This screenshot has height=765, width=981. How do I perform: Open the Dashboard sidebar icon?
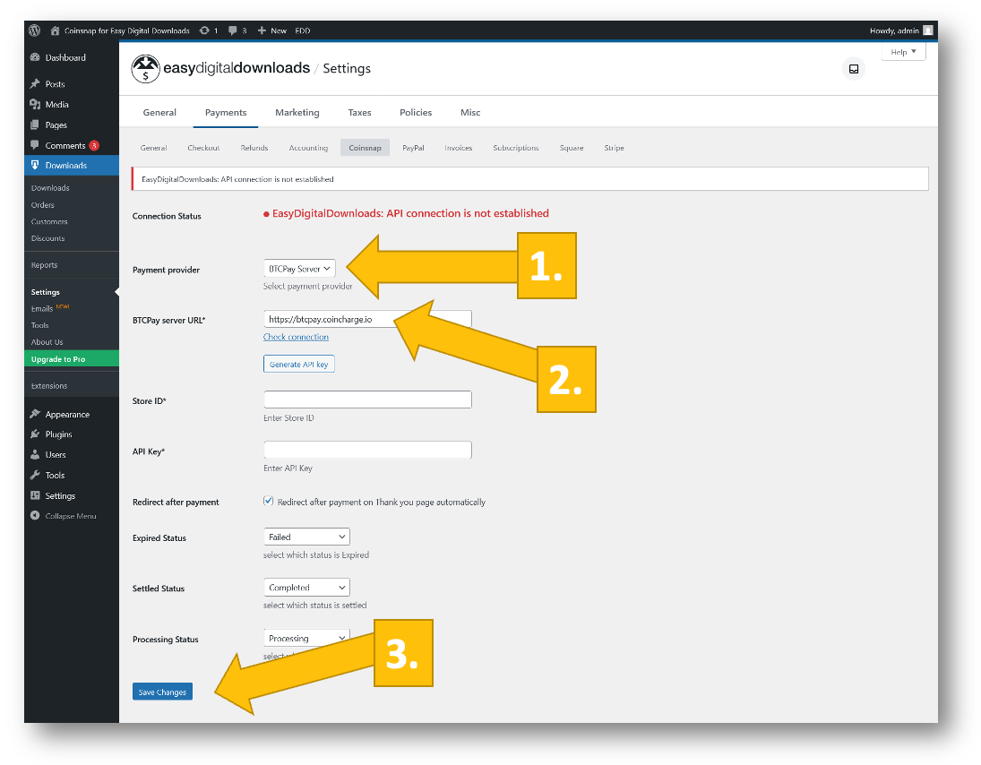[x=35, y=57]
